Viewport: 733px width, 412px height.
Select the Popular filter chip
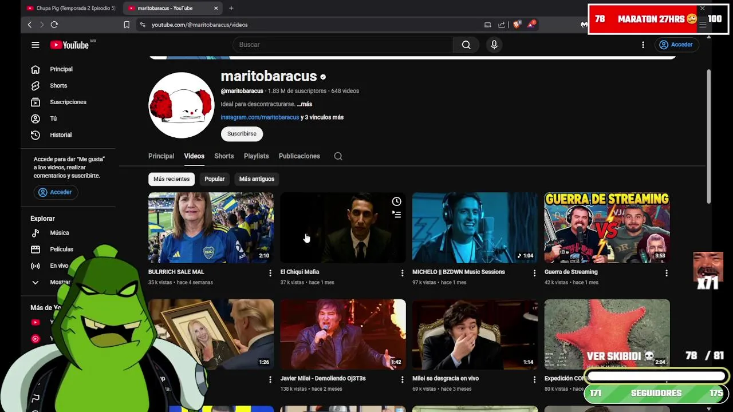[x=215, y=179]
